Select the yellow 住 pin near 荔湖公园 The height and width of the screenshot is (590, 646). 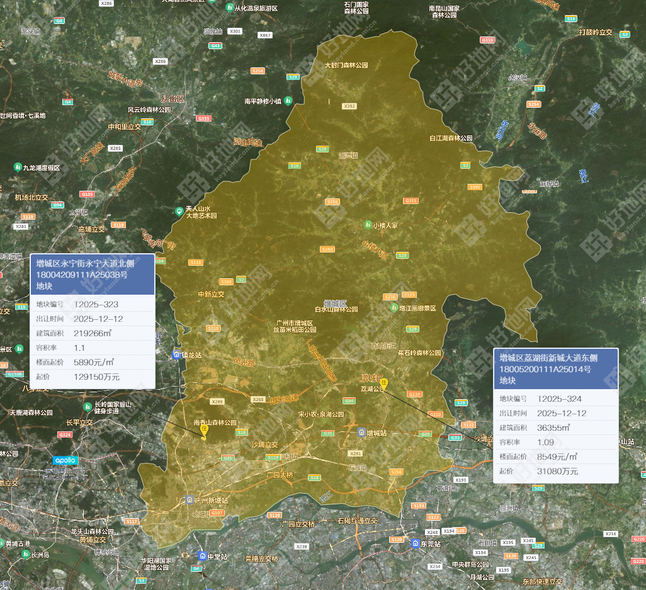point(383,383)
